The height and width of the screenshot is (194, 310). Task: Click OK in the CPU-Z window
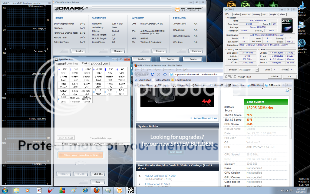(290, 77)
